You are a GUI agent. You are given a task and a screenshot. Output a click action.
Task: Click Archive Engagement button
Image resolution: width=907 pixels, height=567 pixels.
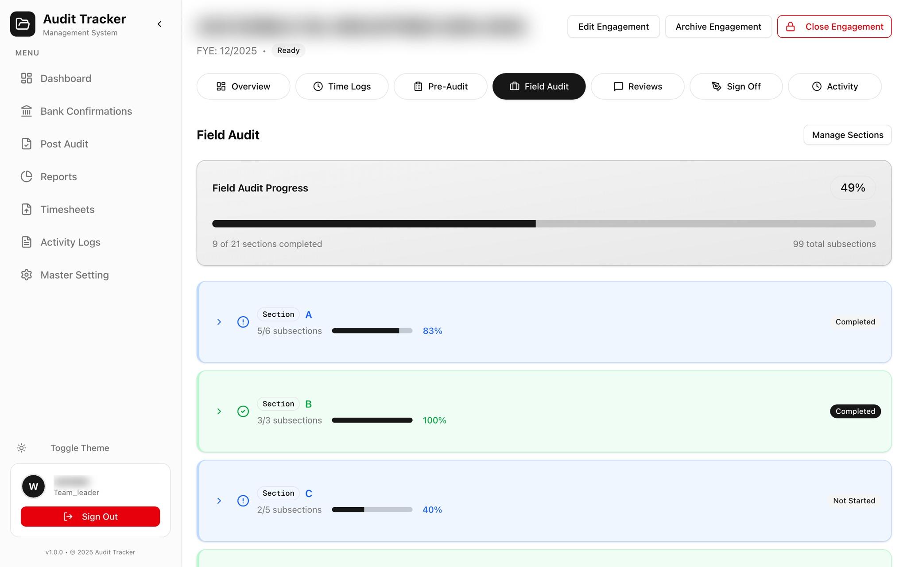click(x=718, y=27)
